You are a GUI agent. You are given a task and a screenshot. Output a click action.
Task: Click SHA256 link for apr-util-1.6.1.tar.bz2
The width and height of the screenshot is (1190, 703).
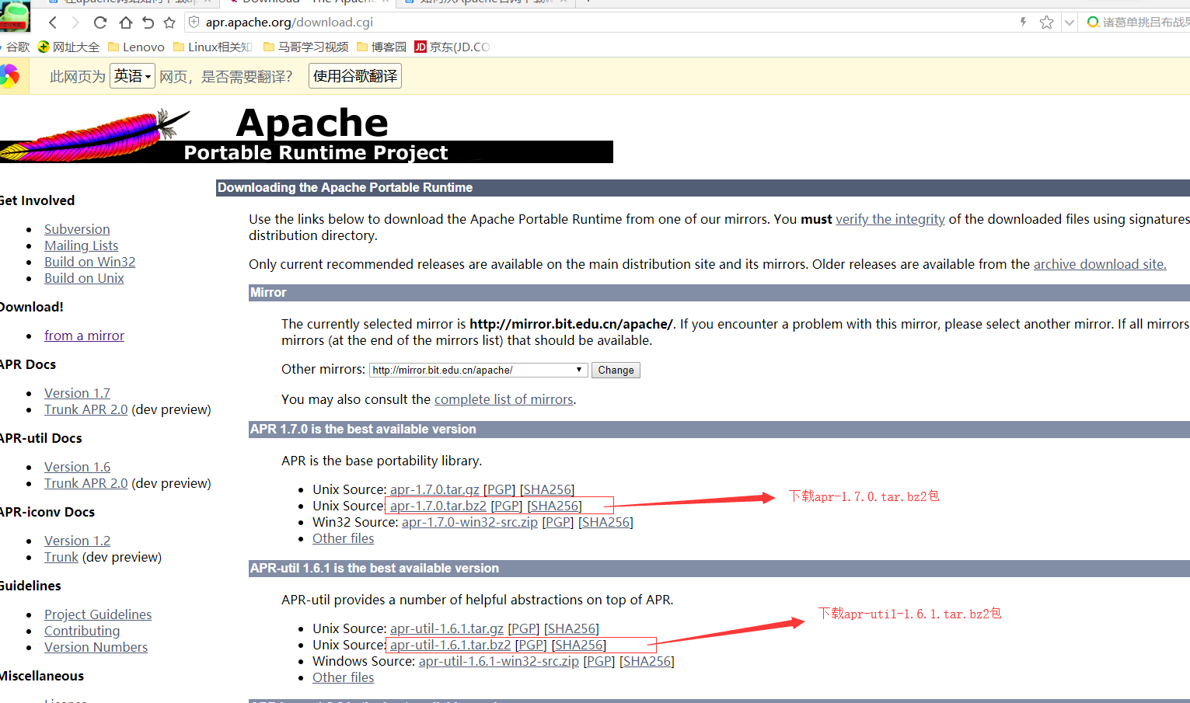click(x=579, y=645)
